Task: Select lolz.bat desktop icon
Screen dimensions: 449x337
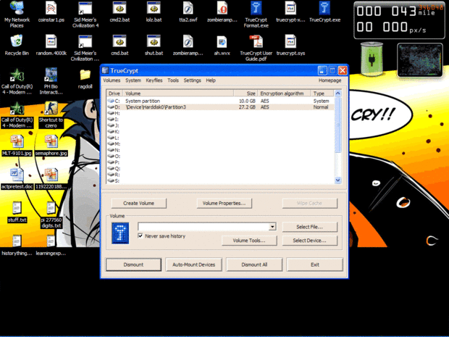Action: click(154, 12)
